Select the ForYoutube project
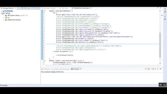Image resolution: width=167 pixels, height=94 pixels. [9, 11]
